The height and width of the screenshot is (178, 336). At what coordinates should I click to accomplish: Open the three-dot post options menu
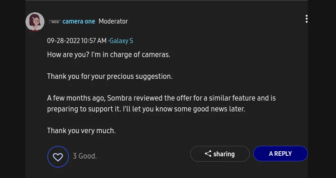[x=306, y=19]
